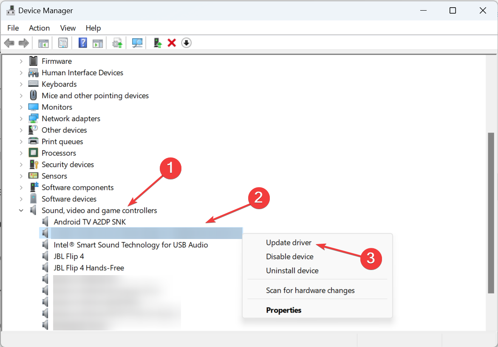This screenshot has height=347, width=498.
Task: Select the JBL Flip 4 Hands-Free device
Action: coord(89,268)
